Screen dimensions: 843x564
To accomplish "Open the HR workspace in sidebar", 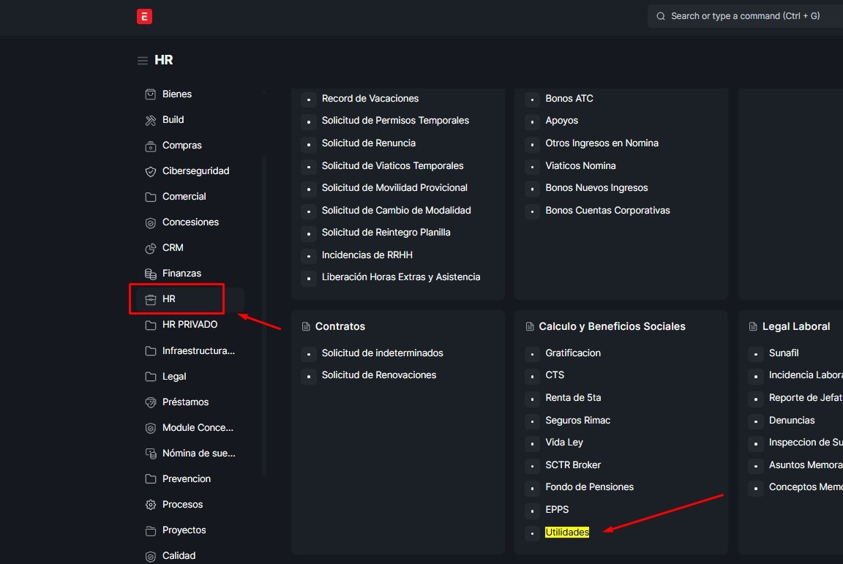I will pyautogui.click(x=169, y=299).
